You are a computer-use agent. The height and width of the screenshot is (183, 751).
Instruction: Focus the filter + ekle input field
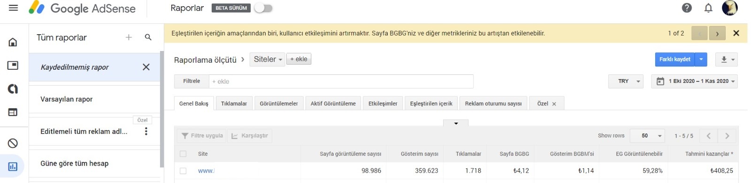pyautogui.click(x=341, y=81)
